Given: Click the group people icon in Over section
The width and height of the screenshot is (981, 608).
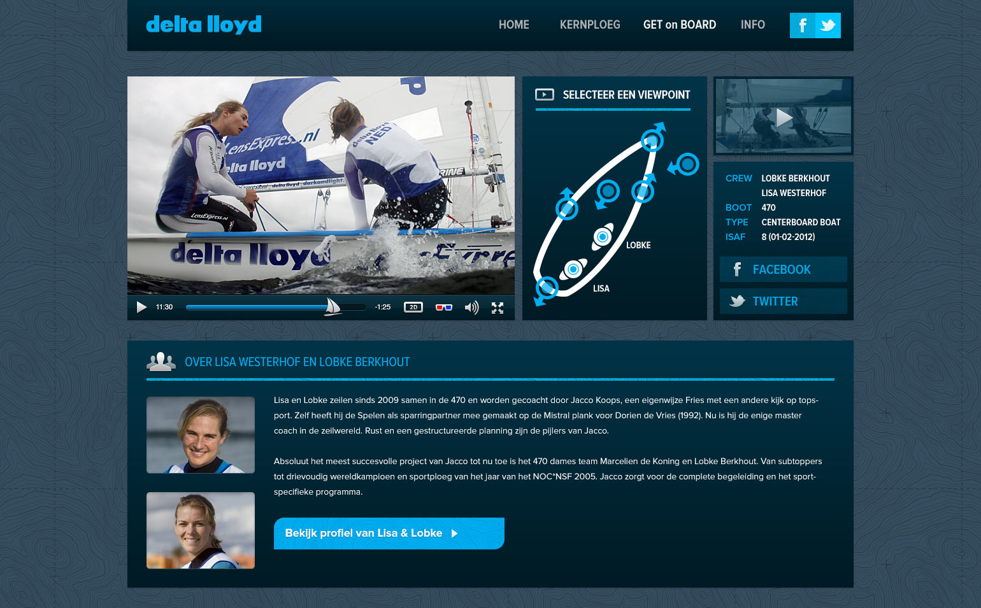Looking at the screenshot, I should click(x=161, y=362).
